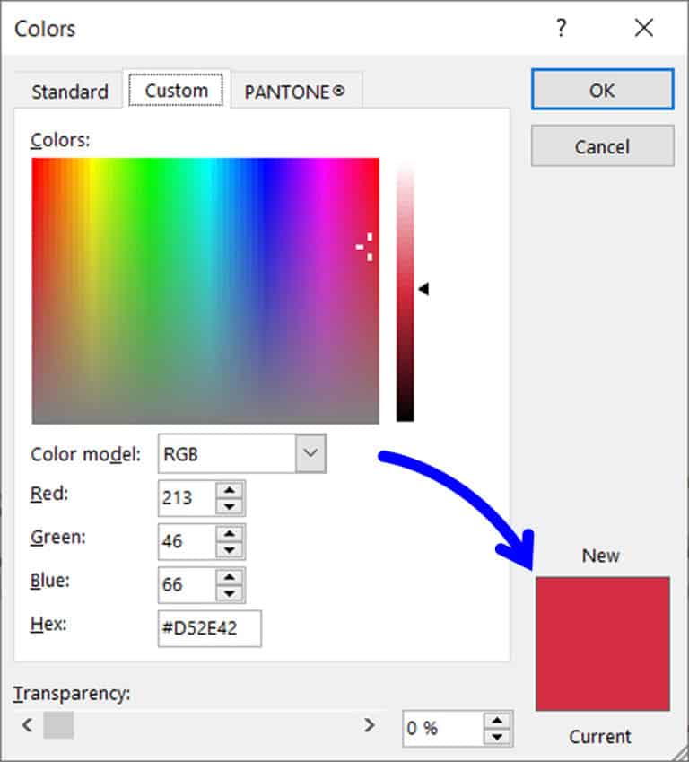
Task: Move the luminance slider arrow marker
Action: click(x=423, y=288)
